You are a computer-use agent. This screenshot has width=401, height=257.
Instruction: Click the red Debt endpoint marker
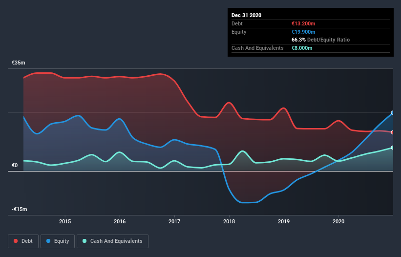[x=393, y=132]
